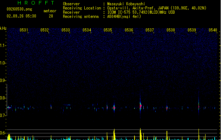Click the 0.6 kHz axis label
The width and height of the screenshot is (221, 140).
(3, 133)
